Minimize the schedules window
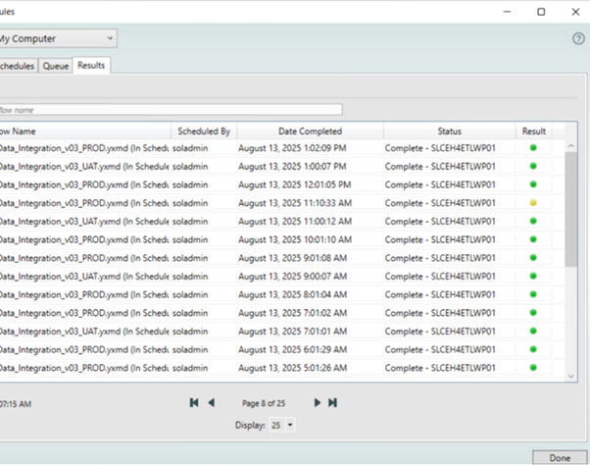Screen dimensions: 590x465 (x=507, y=12)
